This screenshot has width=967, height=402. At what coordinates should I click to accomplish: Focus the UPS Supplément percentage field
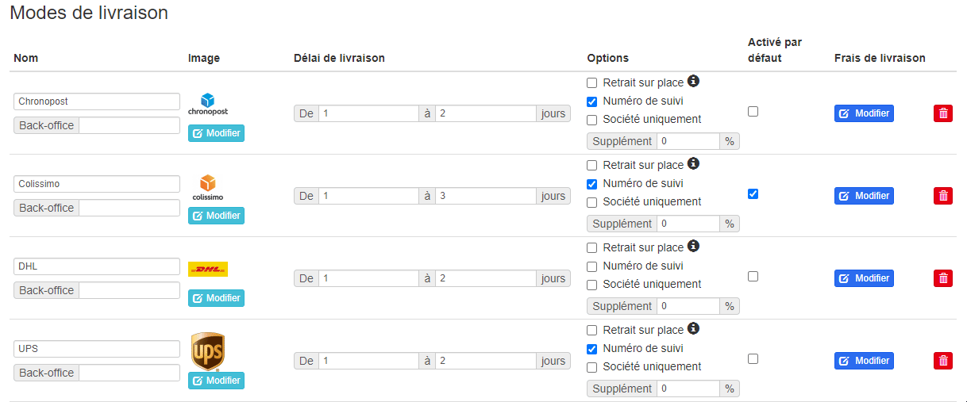688,389
